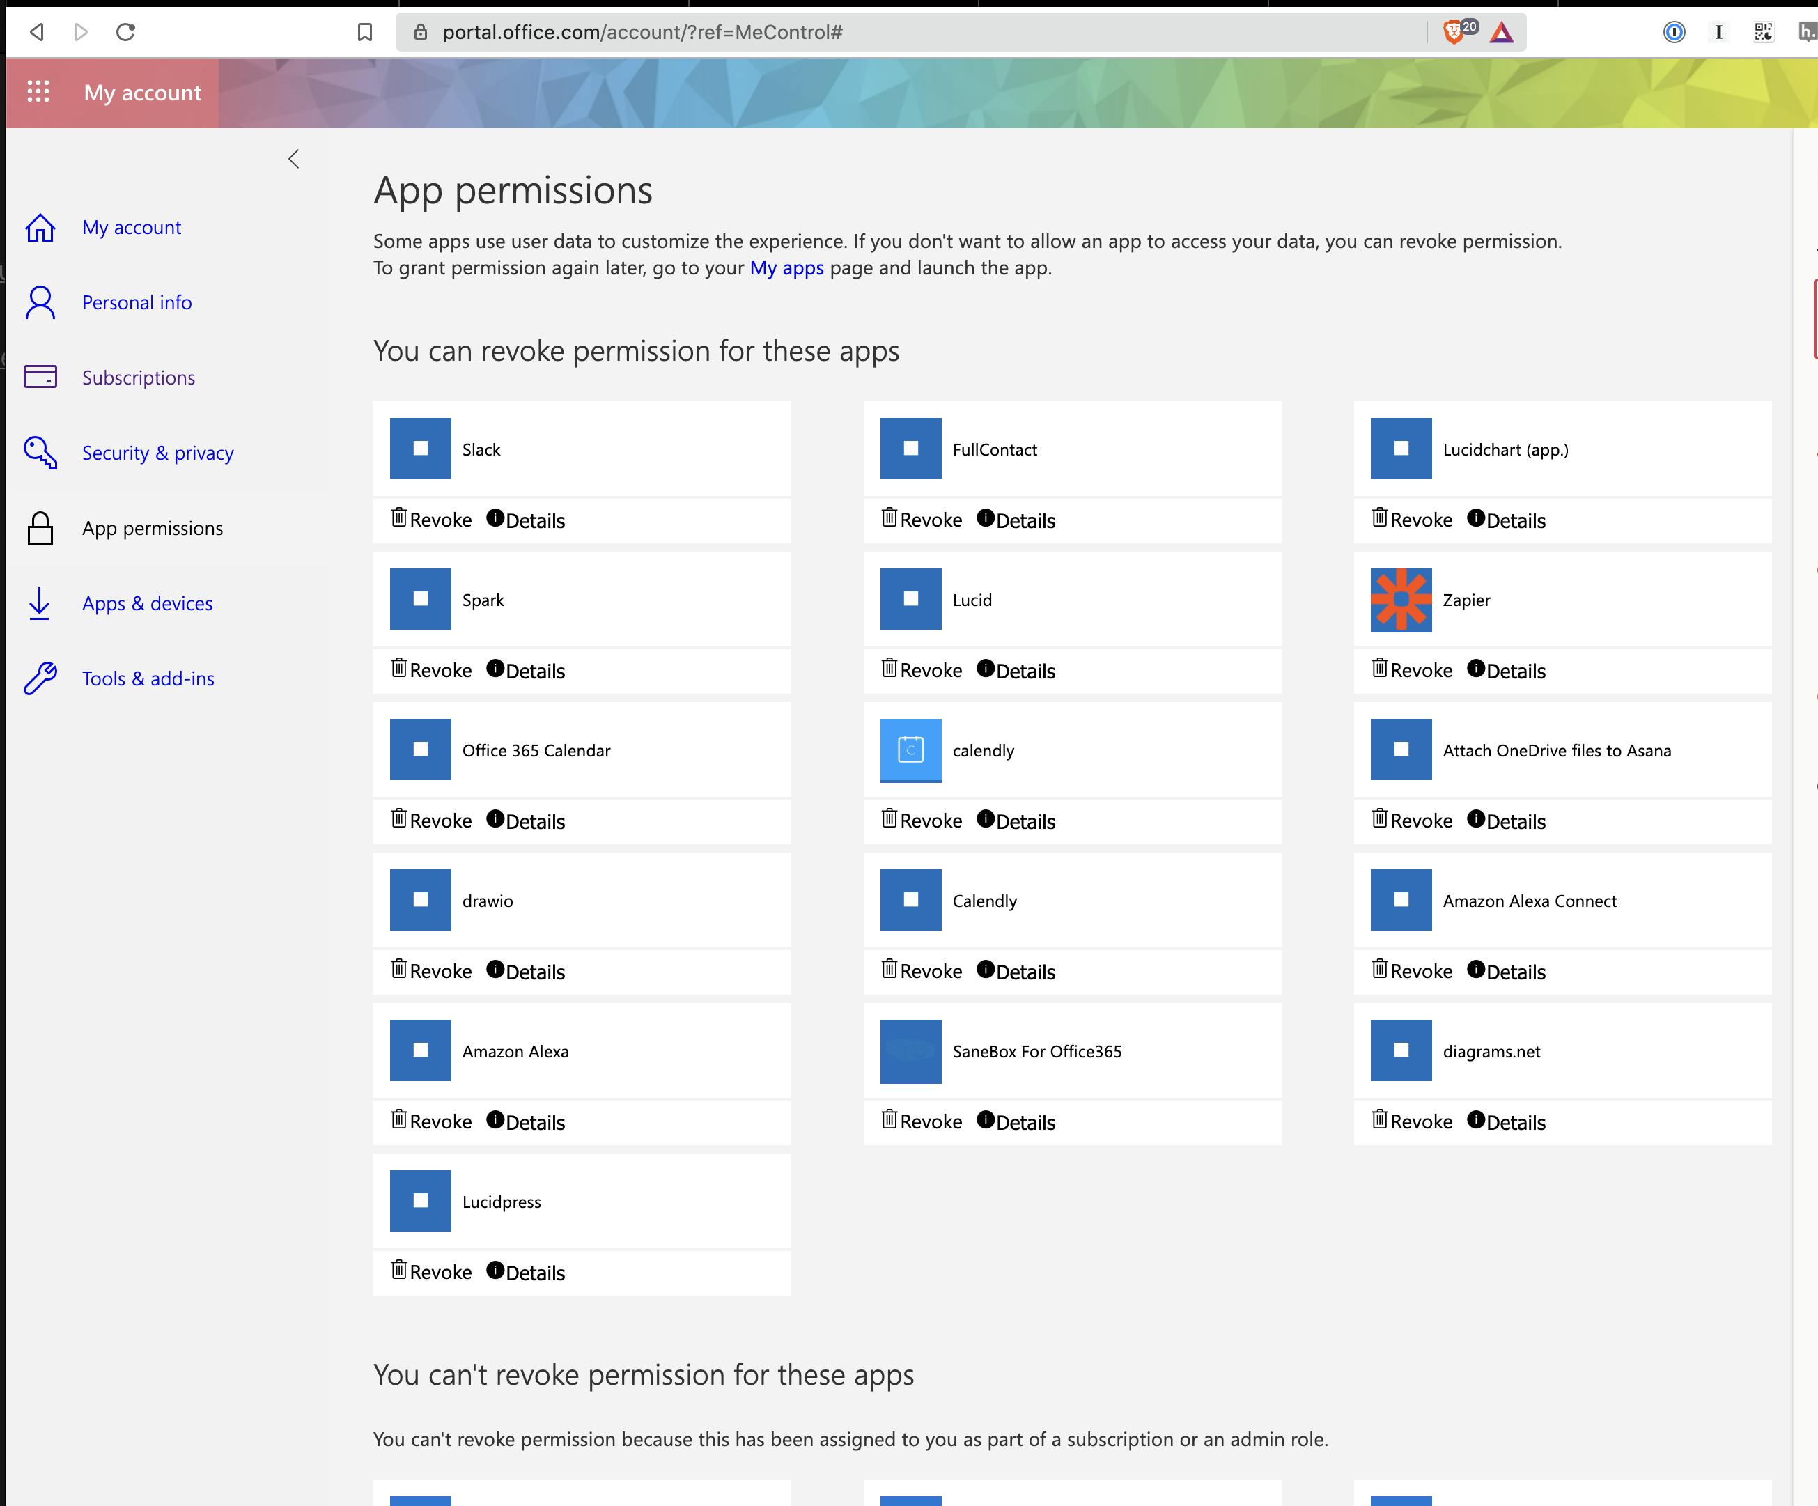The image size is (1818, 1506).
Task: Click the home icon beside My account
Action: coord(40,228)
